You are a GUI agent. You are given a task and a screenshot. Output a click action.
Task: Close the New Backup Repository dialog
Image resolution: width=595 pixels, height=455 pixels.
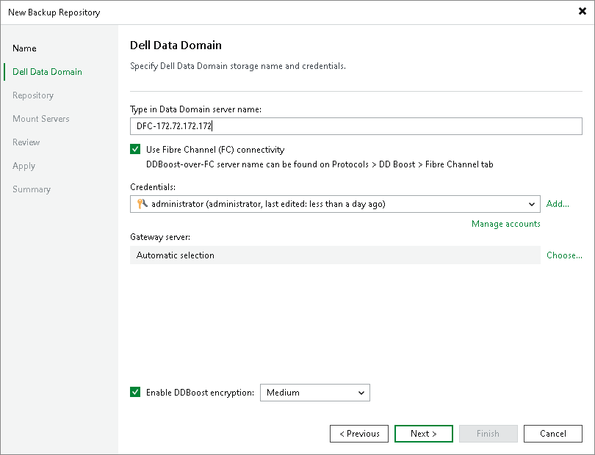pyautogui.click(x=582, y=12)
